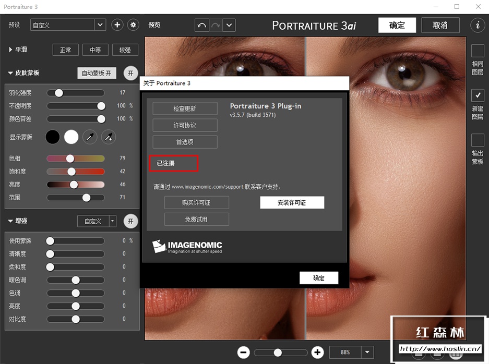Select 正常 smoothing preset
Viewport: 489px width, 364px height.
65,50
